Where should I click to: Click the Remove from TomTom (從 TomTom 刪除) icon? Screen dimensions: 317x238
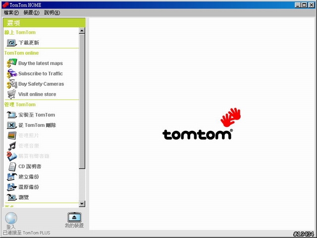pos(11,125)
